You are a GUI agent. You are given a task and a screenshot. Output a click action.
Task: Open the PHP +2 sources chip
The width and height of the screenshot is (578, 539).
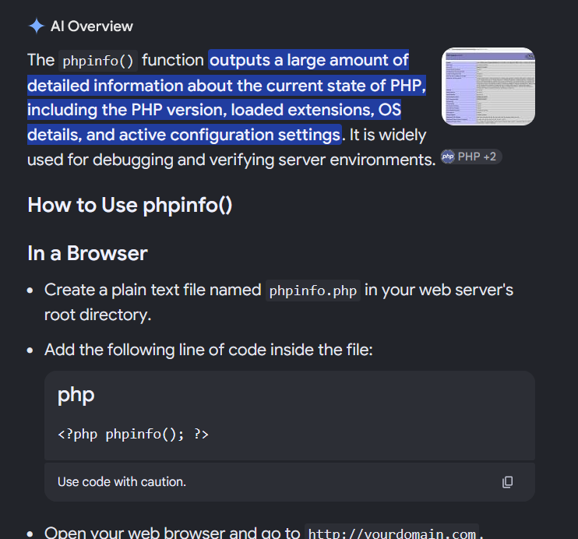point(471,157)
